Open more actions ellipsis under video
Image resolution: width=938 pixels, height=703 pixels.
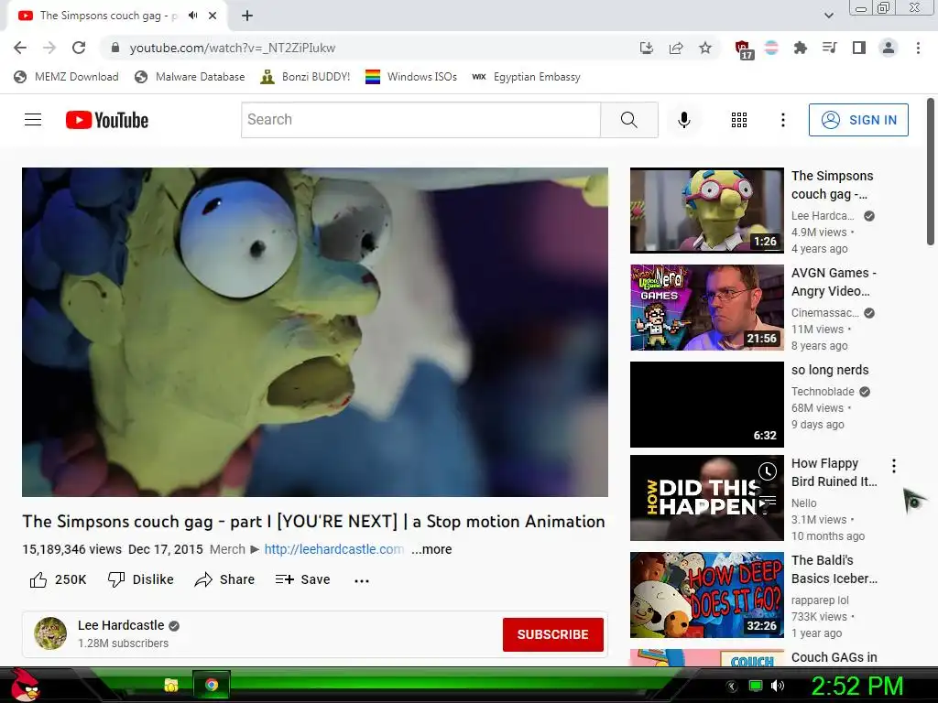[x=361, y=580]
